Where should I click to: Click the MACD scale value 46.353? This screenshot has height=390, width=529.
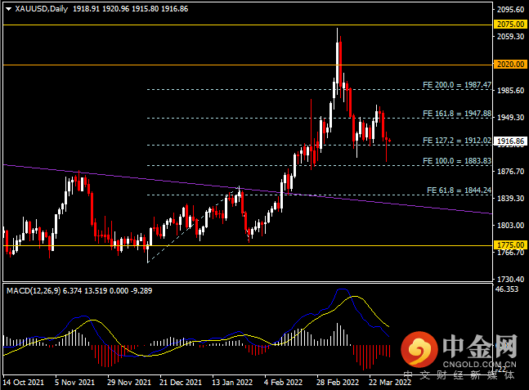pos(507,289)
